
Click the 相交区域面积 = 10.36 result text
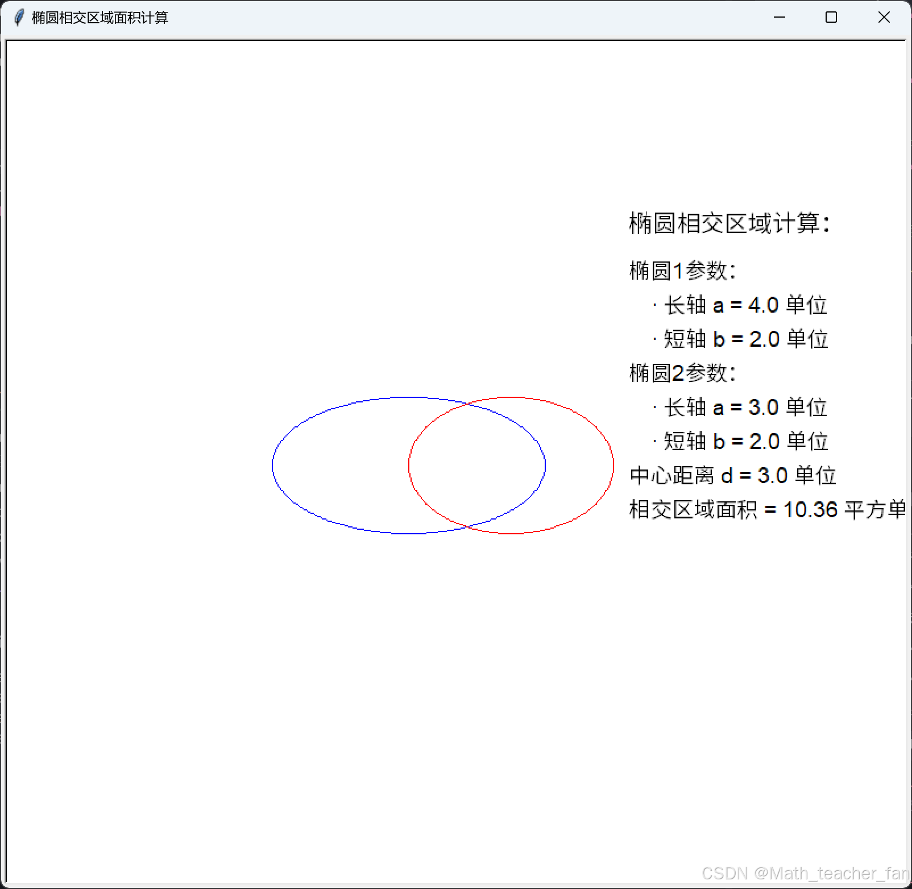point(767,509)
